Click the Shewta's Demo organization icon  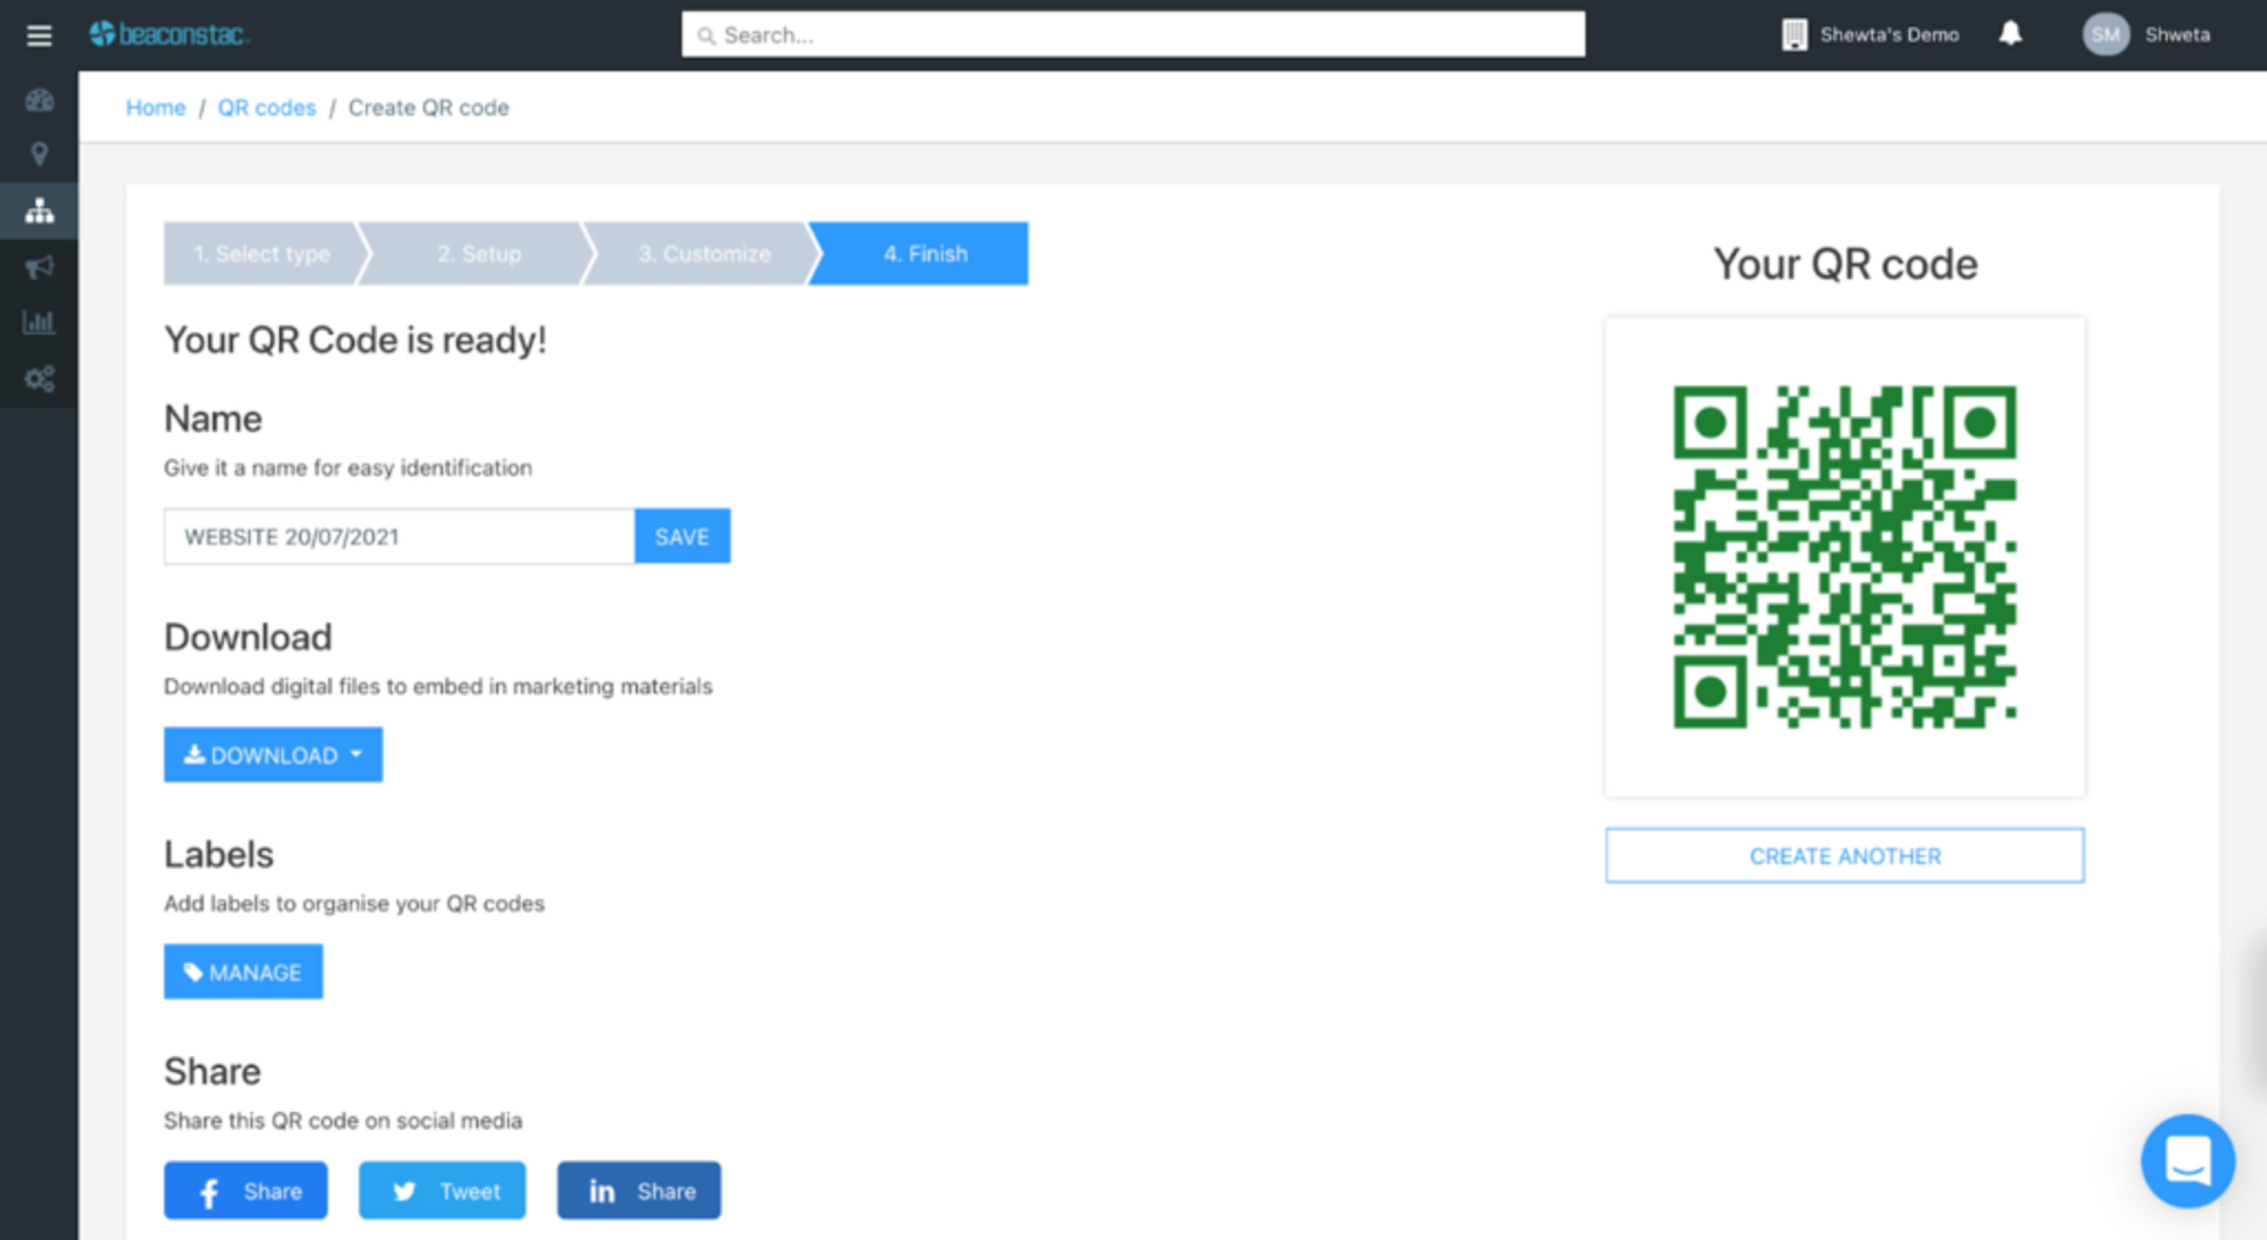tap(1795, 34)
